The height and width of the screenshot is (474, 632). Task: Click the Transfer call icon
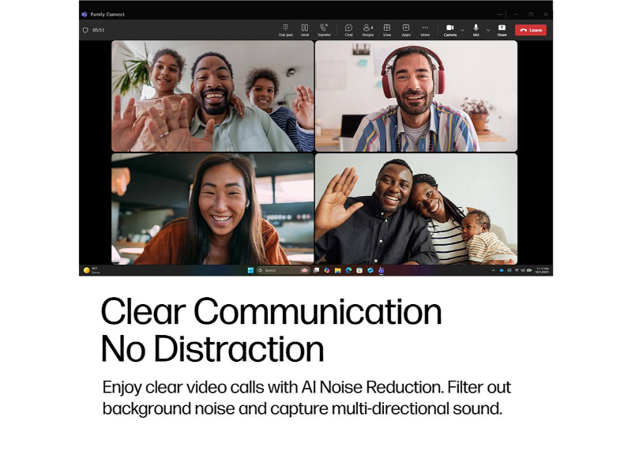coord(324,30)
